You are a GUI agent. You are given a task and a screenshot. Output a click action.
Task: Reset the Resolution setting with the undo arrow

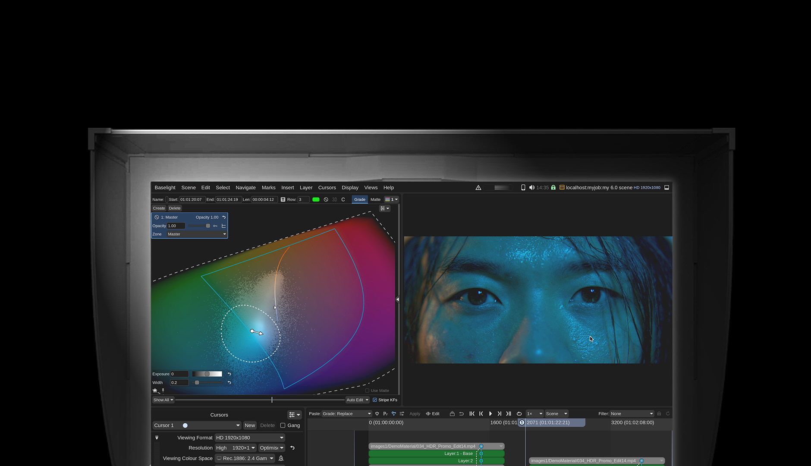pyautogui.click(x=292, y=448)
